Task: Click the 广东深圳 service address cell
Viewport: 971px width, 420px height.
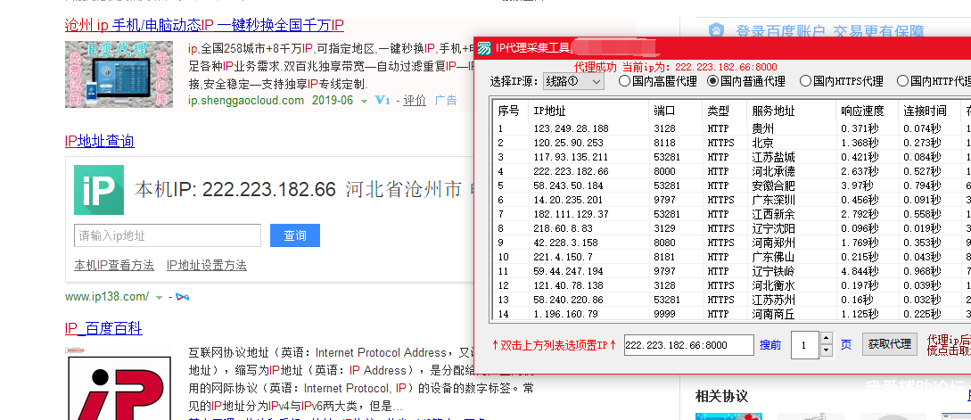Action: coord(773,200)
